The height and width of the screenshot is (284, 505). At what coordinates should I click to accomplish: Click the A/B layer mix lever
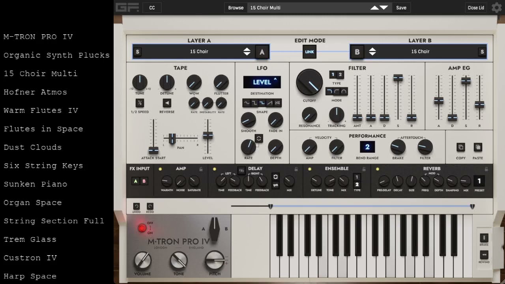pos(215,228)
